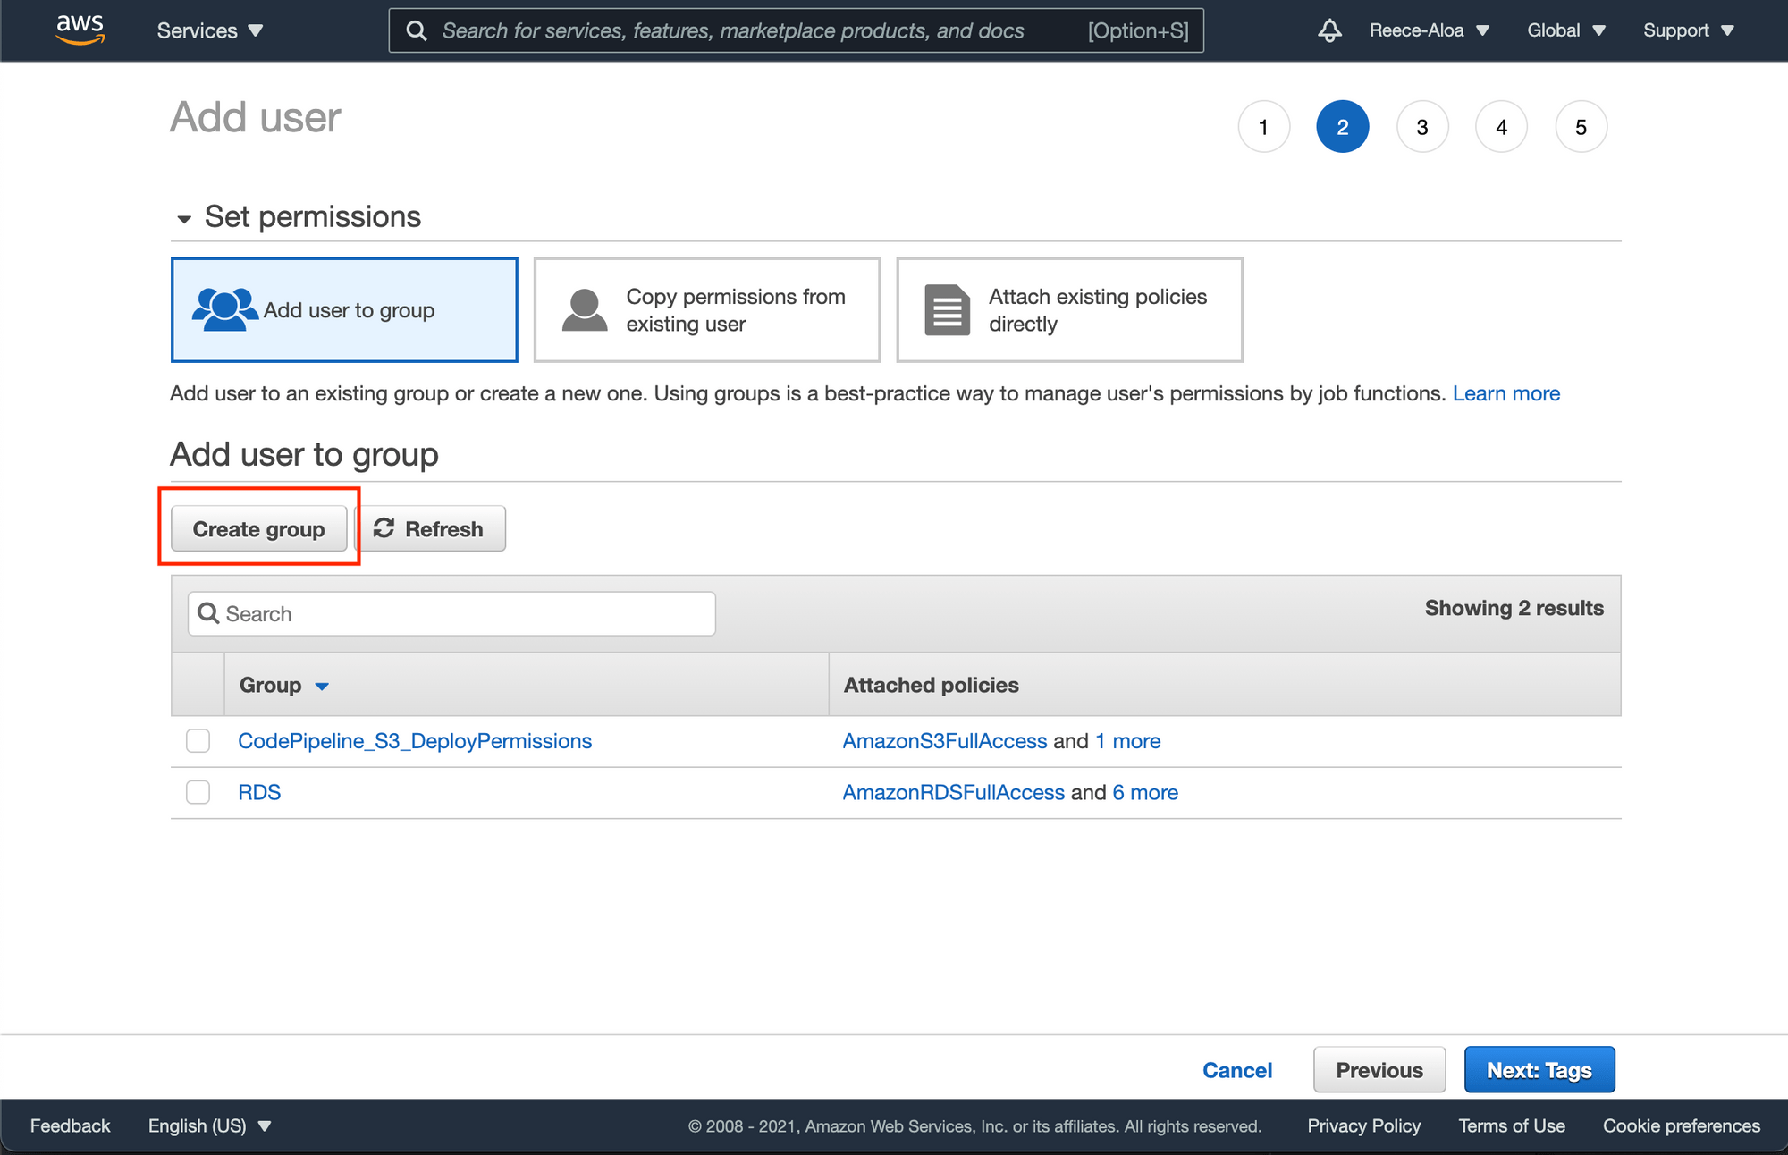The image size is (1788, 1155).
Task: Tick the RDS group checkbox
Action: (198, 792)
